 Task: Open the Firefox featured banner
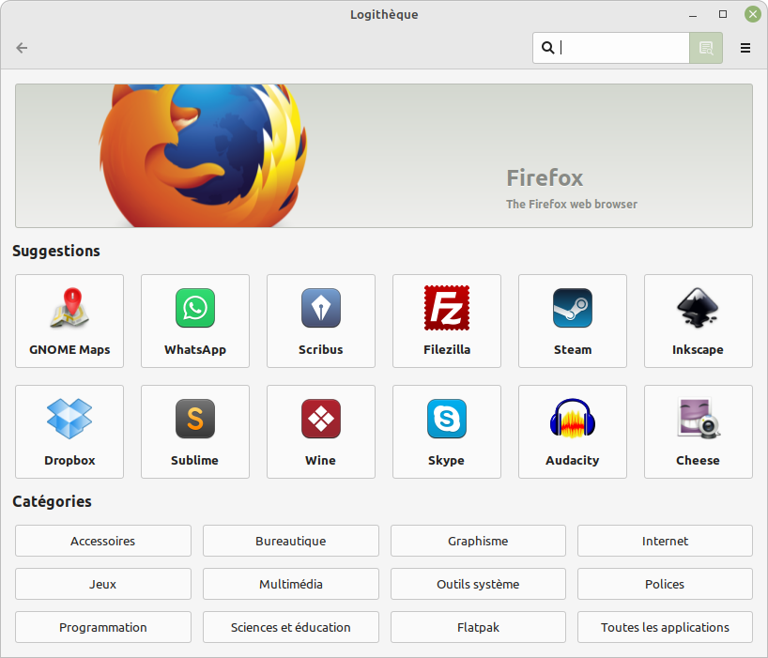click(x=383, y=156)
